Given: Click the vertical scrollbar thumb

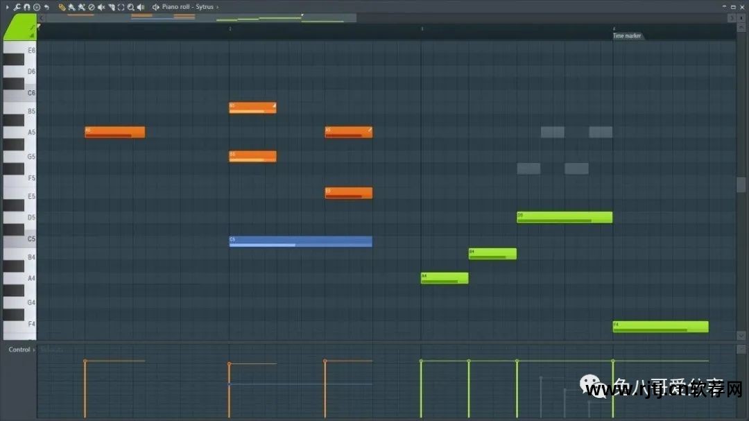Looking at the screenshot, I should (x=741, y=184).
